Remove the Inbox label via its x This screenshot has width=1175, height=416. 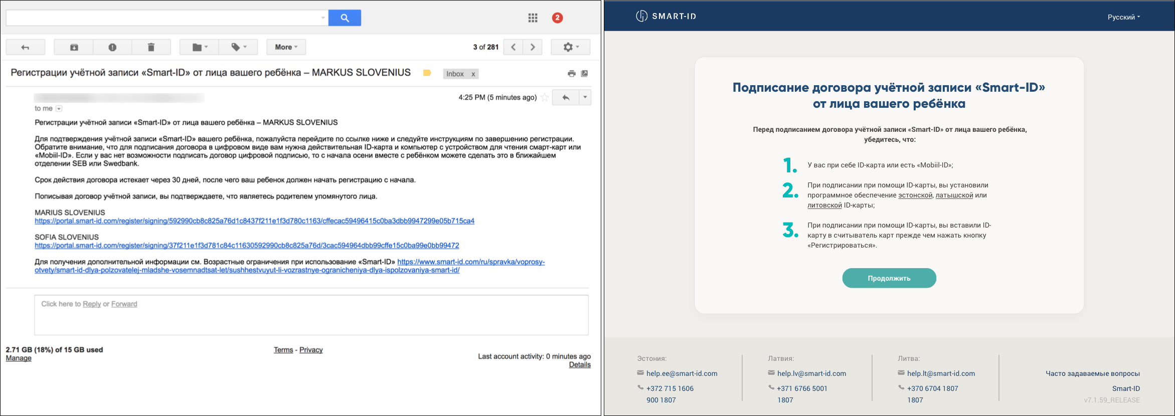473,74
